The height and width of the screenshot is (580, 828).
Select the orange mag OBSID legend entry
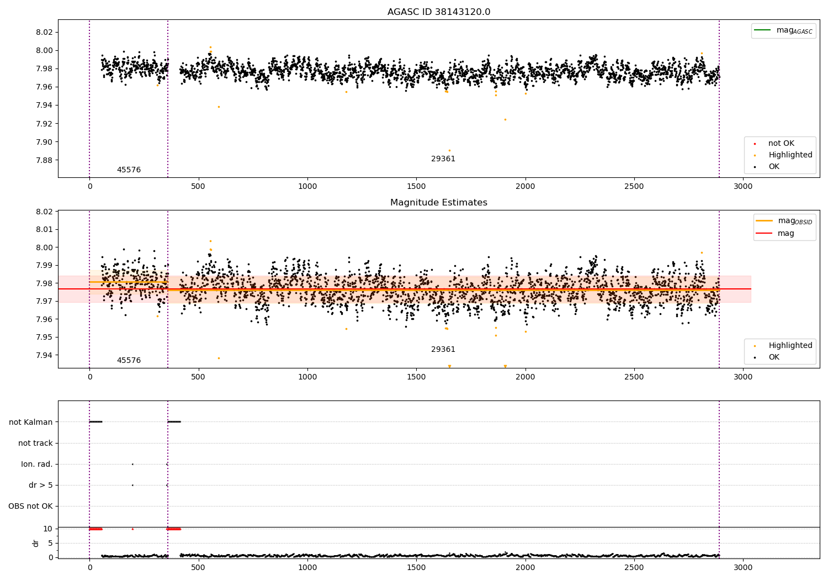coord(784,221)
